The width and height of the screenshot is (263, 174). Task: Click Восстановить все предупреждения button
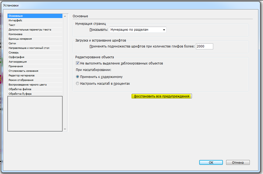(x=162, y=96)
